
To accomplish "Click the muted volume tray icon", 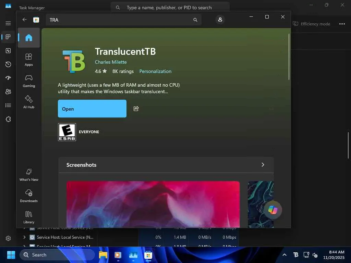I will click(x=315, y=255).
